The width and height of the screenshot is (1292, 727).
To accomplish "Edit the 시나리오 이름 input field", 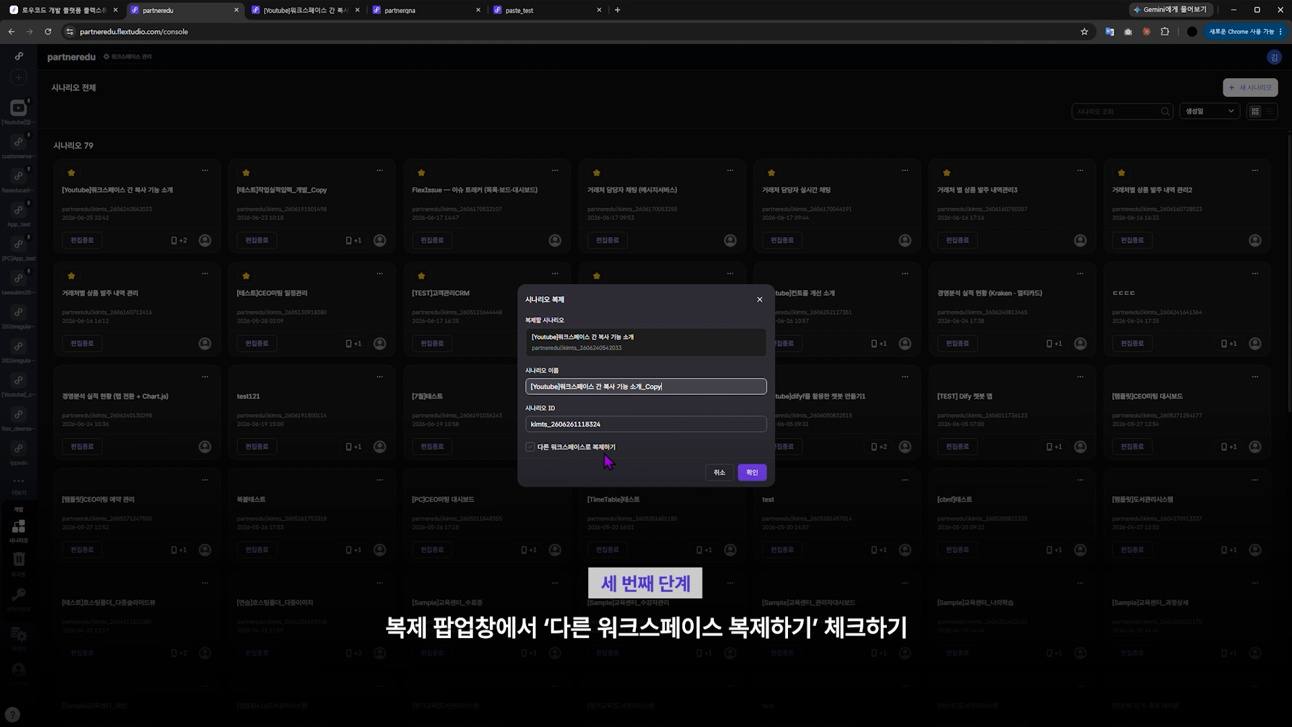I will [645, 386].
